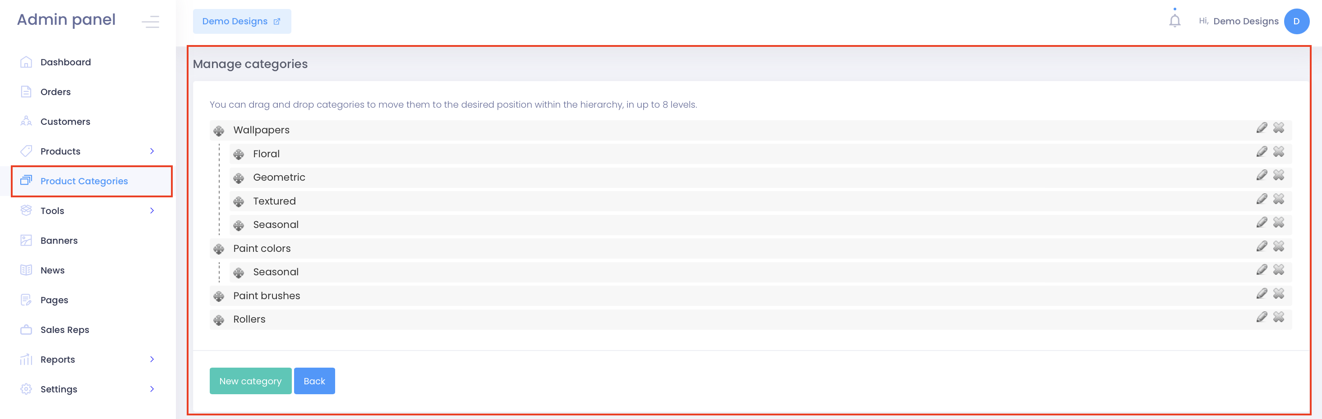Image resolution: width=1322 pixels, height=419 pixels.
Task: Edit the Textured subcategory
Action: [x=1262, y=199]
